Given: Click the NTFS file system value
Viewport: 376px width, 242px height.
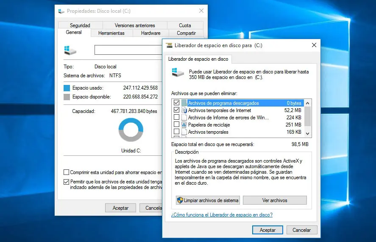Looking at the screenshot, I should coord(115,76).
